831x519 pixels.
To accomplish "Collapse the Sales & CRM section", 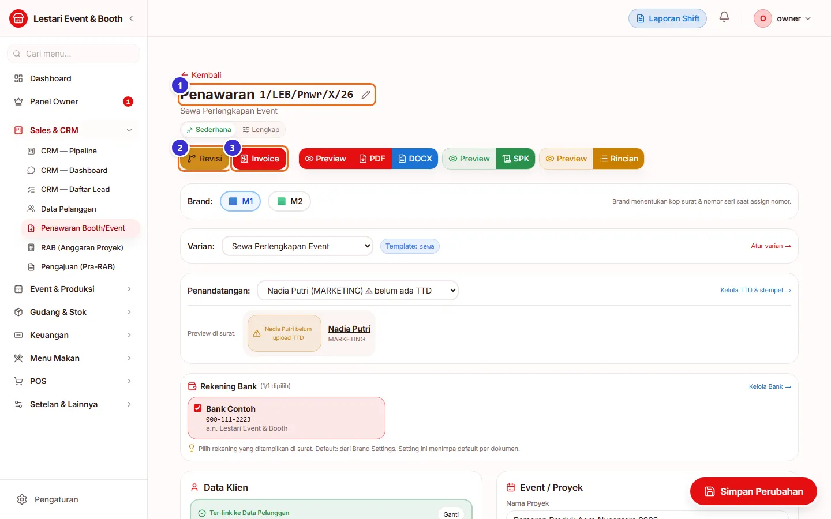I will (74, 130).
